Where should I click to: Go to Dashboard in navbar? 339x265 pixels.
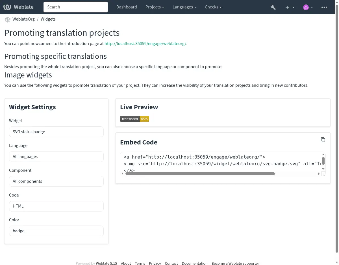point(127,7)
